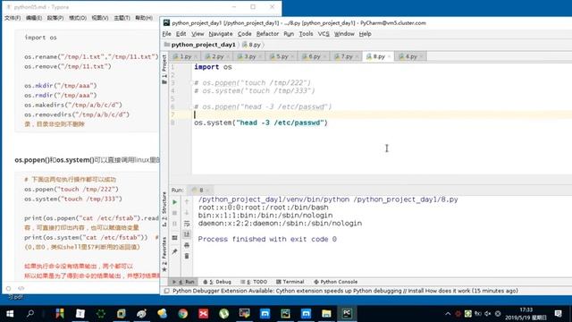Open the Debug tool window tab
This screenshot has height=322, width=572.
coord(217,282)
